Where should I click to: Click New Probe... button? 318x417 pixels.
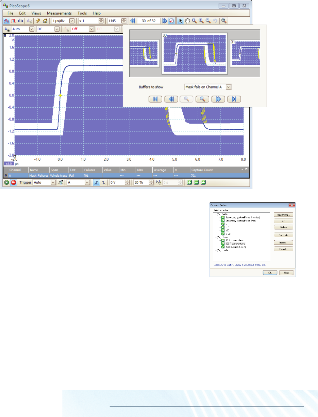(283, 215)
